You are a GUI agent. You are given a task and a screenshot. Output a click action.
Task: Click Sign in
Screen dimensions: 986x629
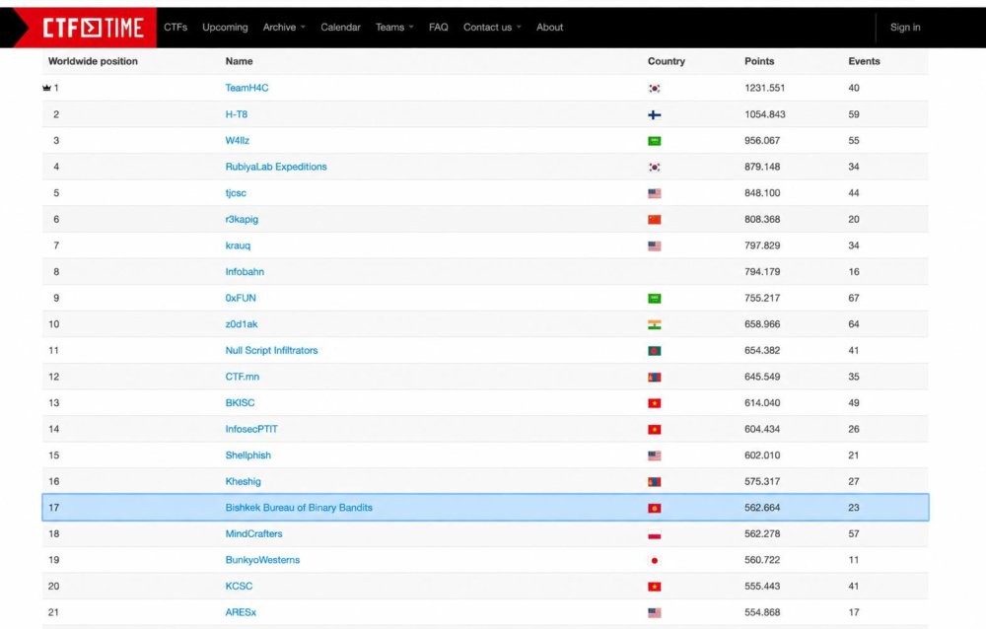(905, 27)
